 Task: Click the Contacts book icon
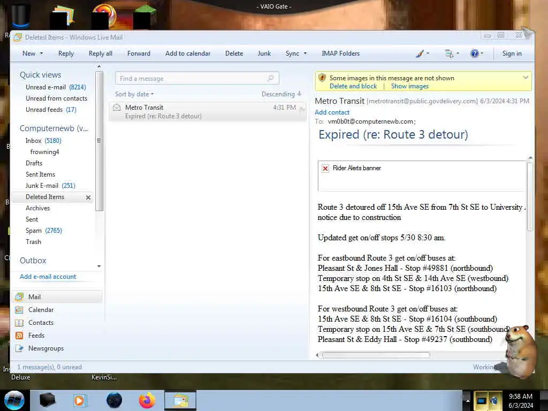(19, 323)
